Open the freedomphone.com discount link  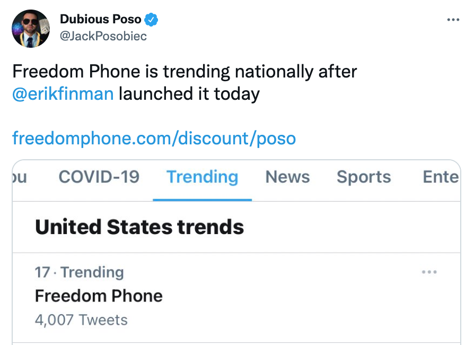[x=154, y=138]
